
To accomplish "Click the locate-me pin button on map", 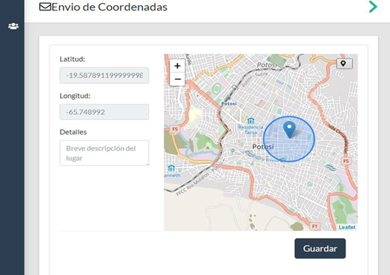I will click(344, 64).
